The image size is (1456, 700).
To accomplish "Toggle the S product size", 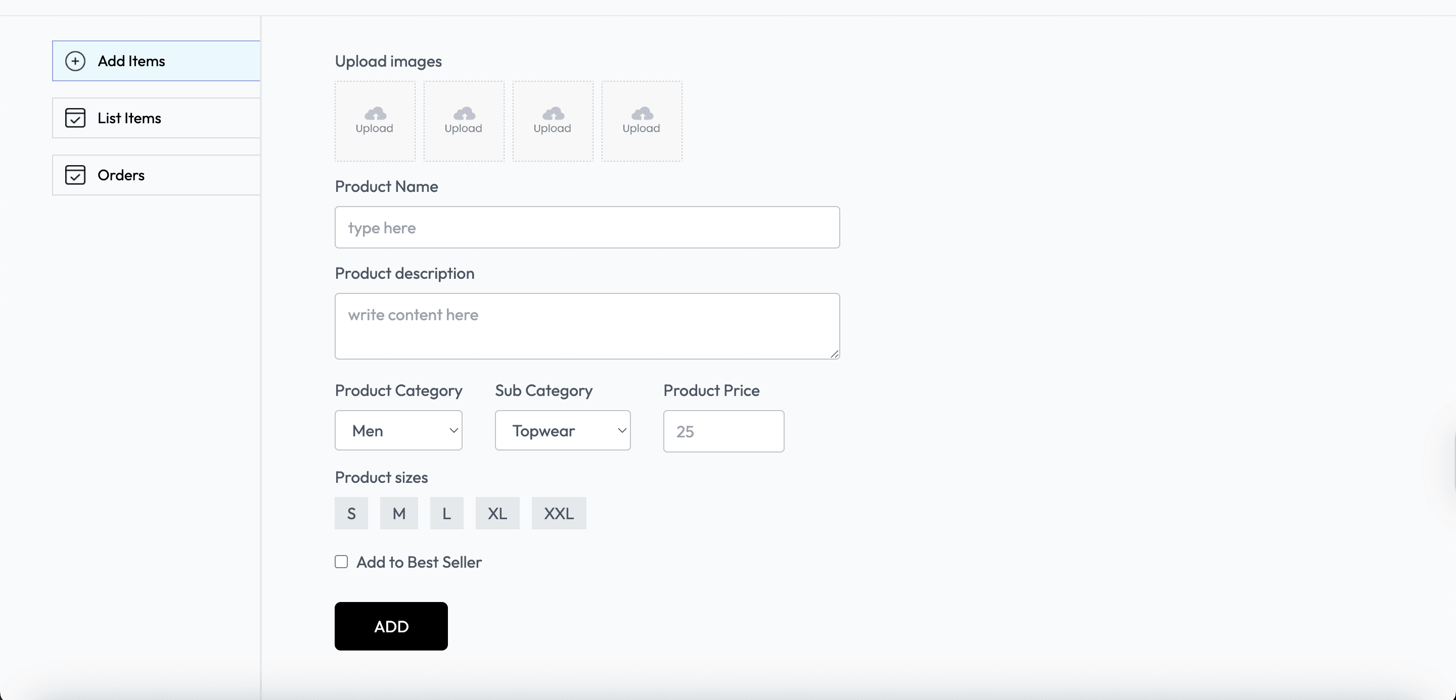I will click(x=351, y=513).
